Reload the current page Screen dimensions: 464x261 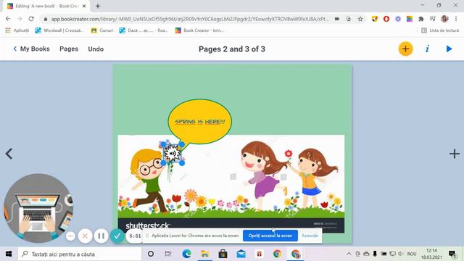pyautogui.click(x=31, y=19)
